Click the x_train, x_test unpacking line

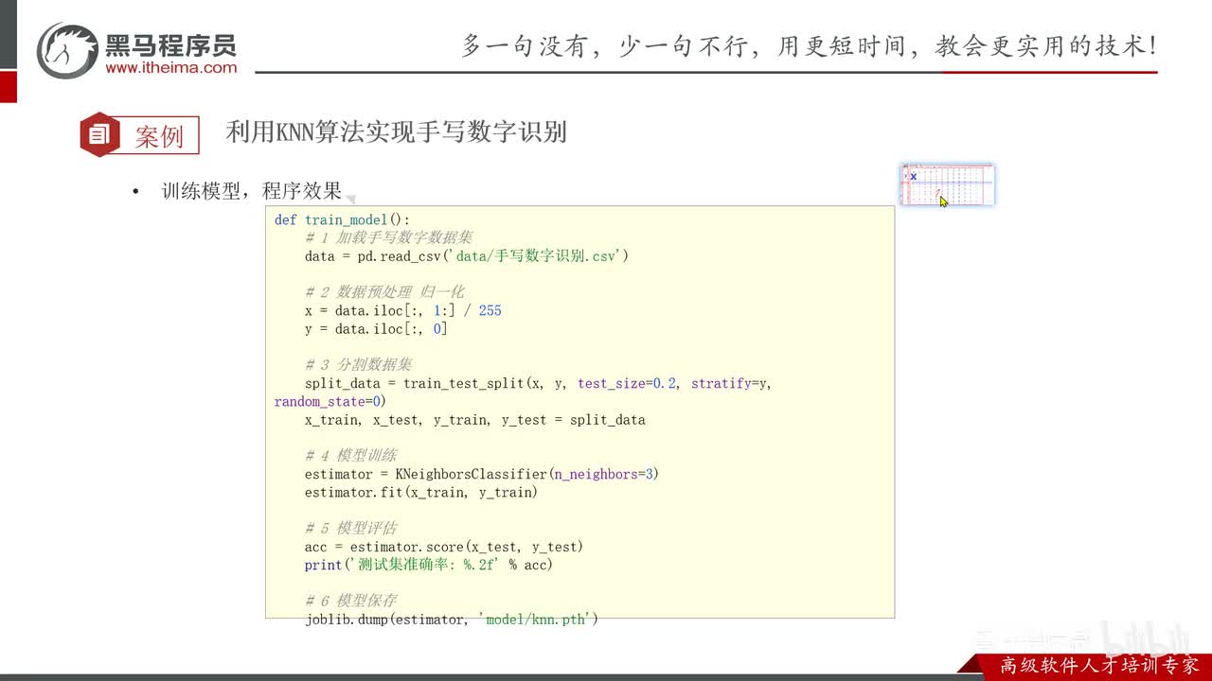click(x=475, y=420)
